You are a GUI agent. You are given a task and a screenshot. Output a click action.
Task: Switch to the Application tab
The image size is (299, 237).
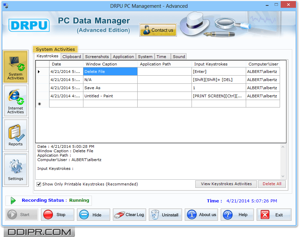(123, 57)
